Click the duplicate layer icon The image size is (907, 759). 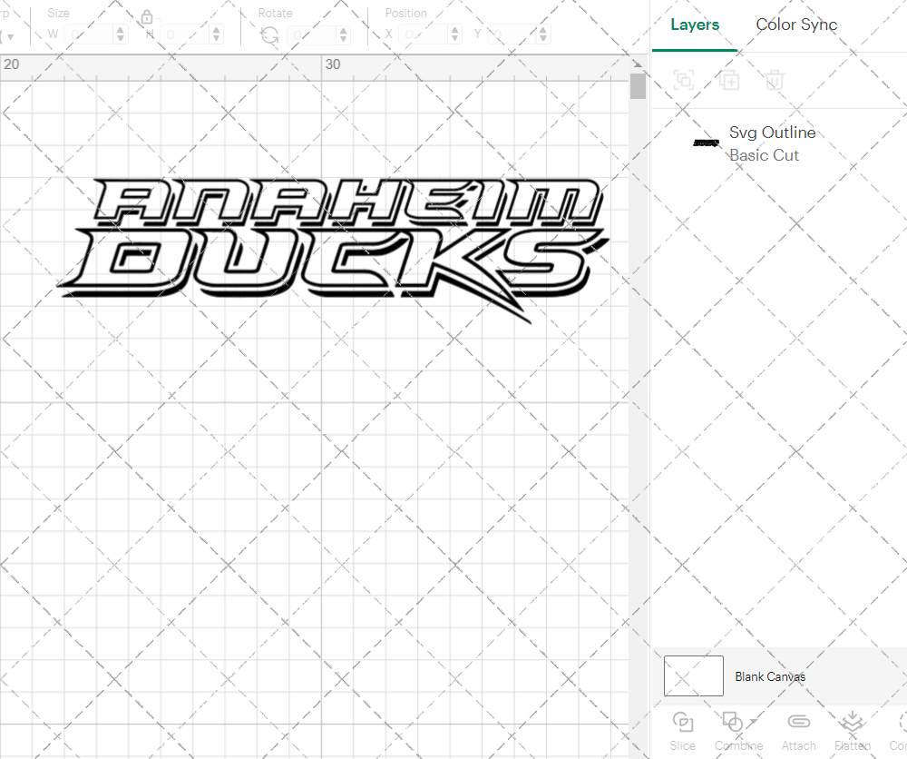729,80
